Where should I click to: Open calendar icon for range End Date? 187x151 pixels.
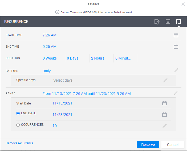coord(164,115)
